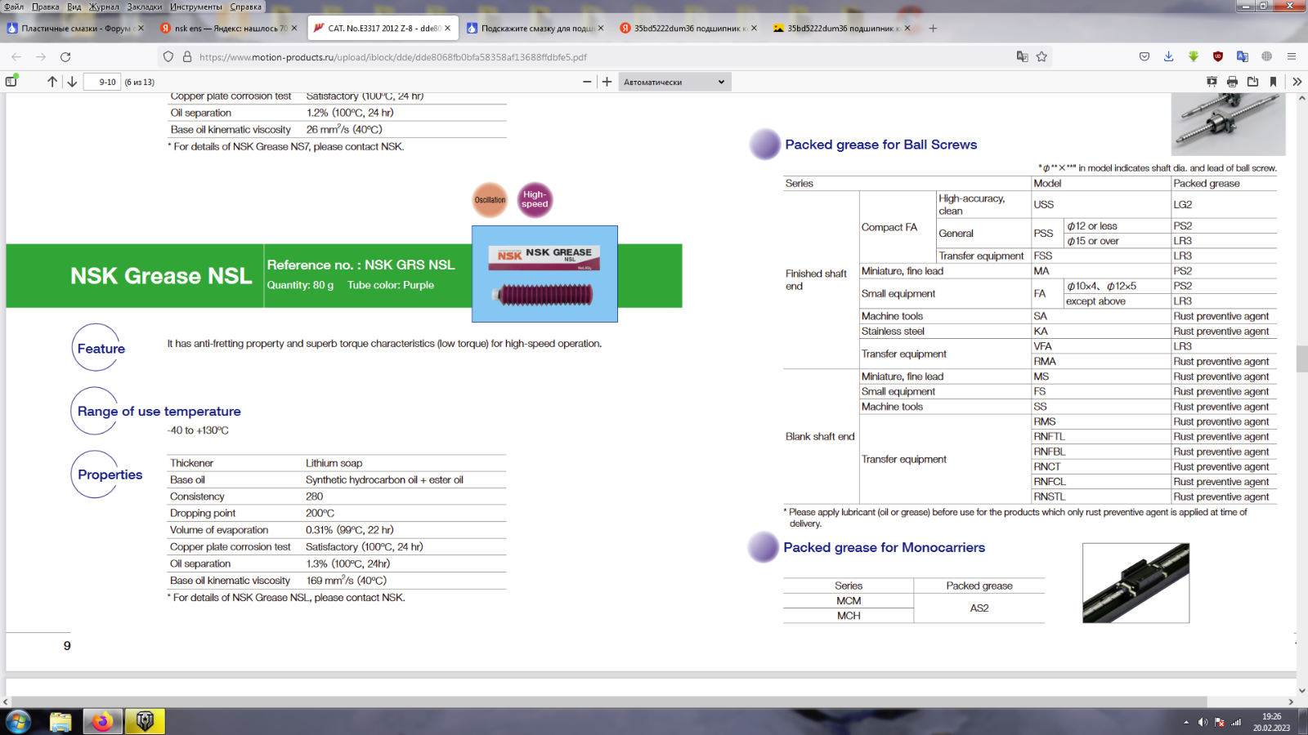Close the Пластичные смазки tab

141,28
